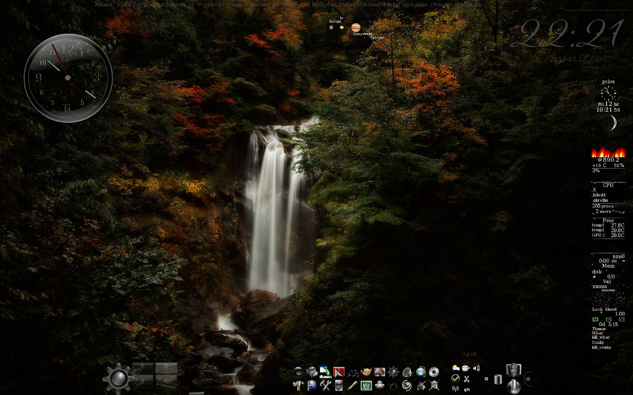The image size is (633, 395).
Task: Click the GPU C 28.0C reading
Action: (x=608, y=235)
